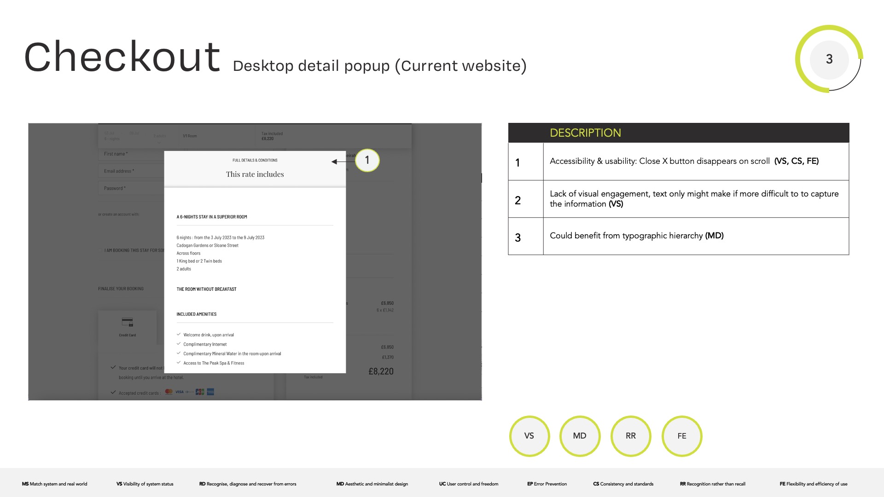Click the slide 3 progress ring
Image resolution: width=884 pixels, height=497 pixels.
tap(829, 59)
